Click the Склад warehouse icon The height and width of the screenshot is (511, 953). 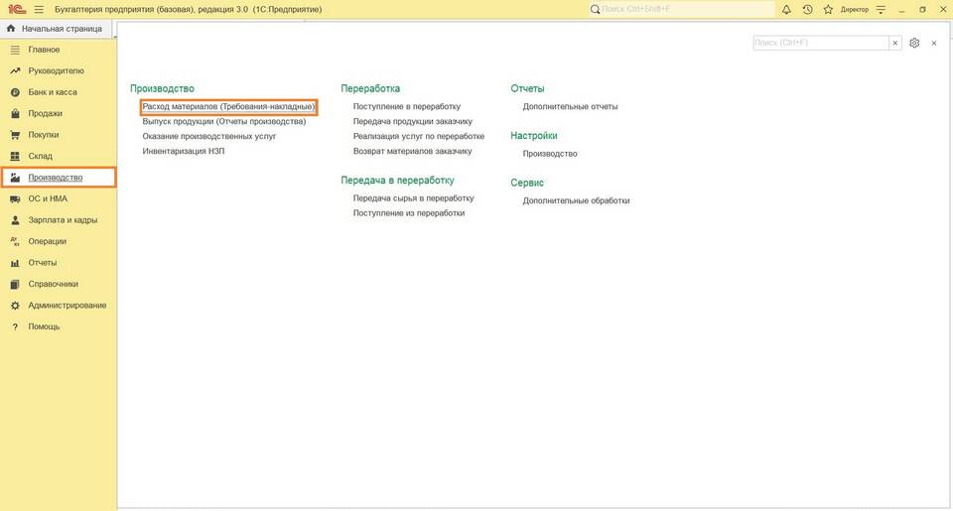point(15,156)
